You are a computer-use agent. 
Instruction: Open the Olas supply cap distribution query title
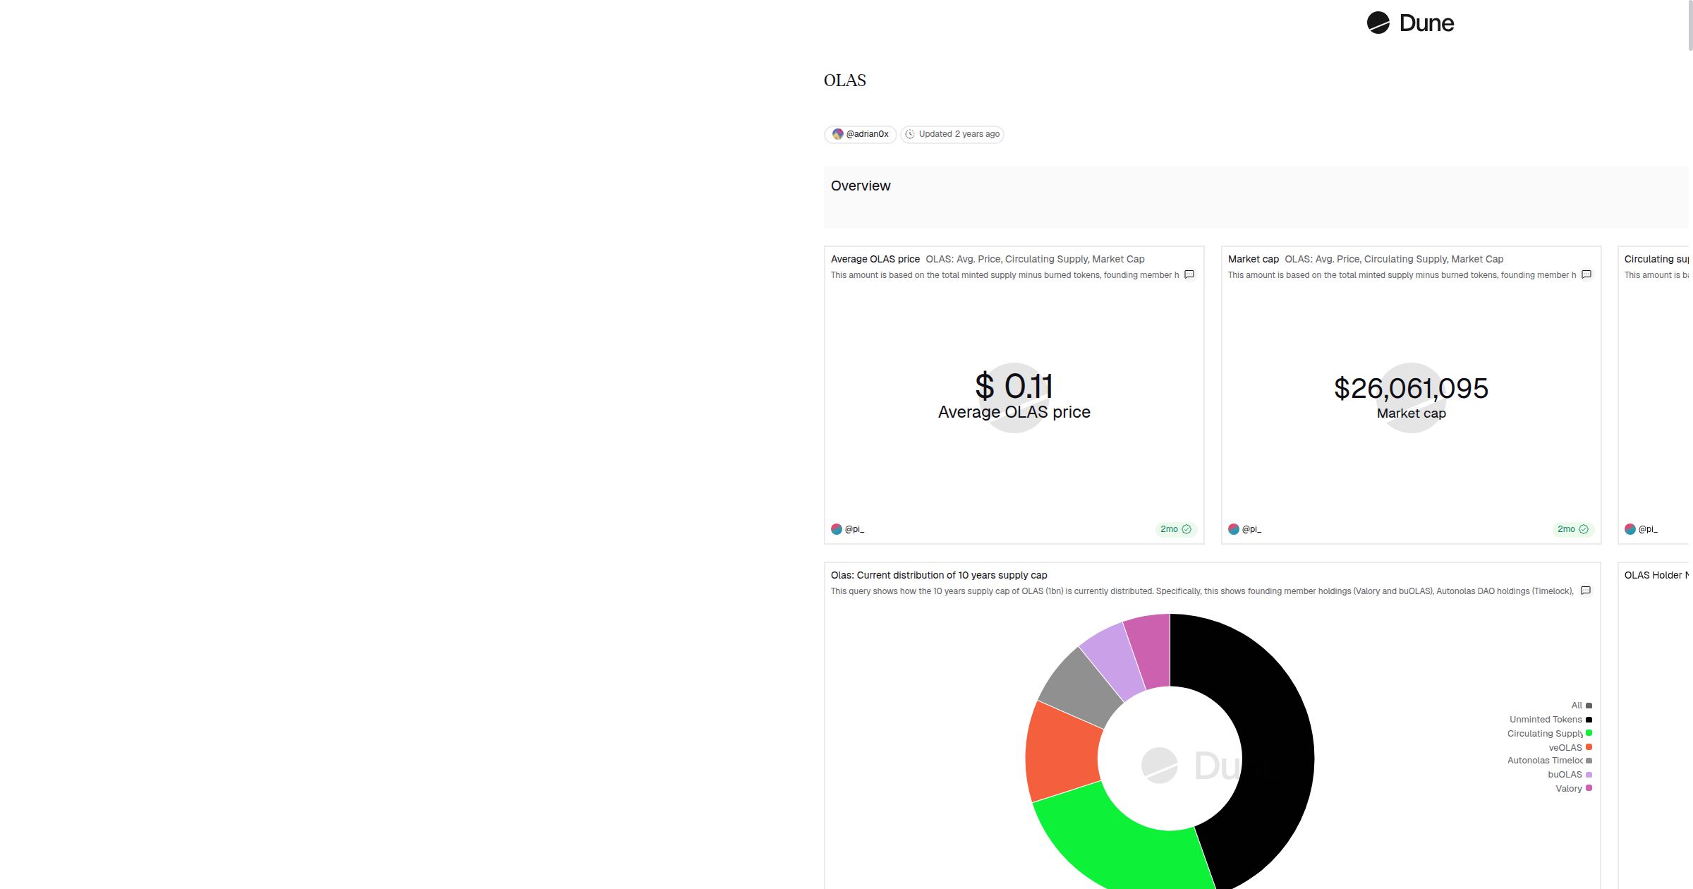(x=938, y=575)
